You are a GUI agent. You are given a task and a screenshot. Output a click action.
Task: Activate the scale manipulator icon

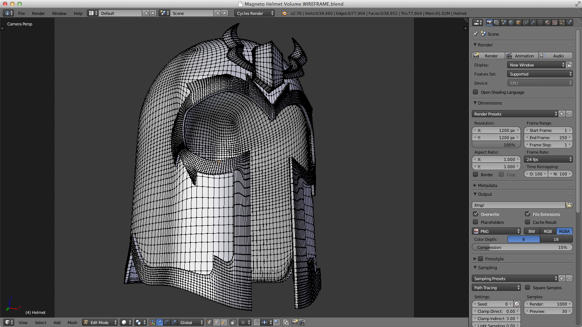click(x=174, y=322)
